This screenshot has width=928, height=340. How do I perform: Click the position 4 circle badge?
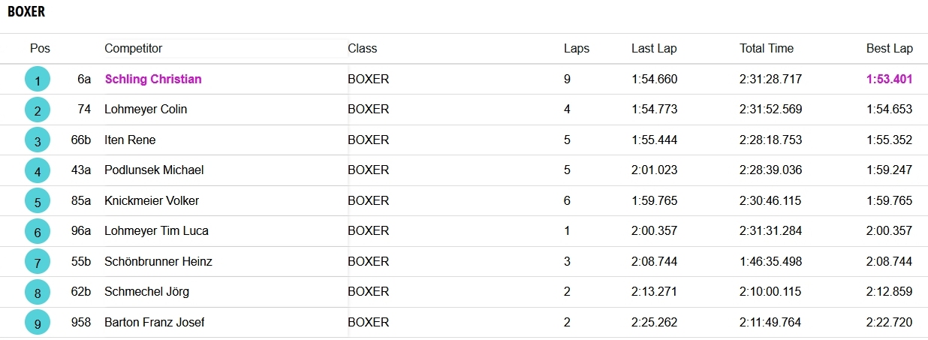38,171
